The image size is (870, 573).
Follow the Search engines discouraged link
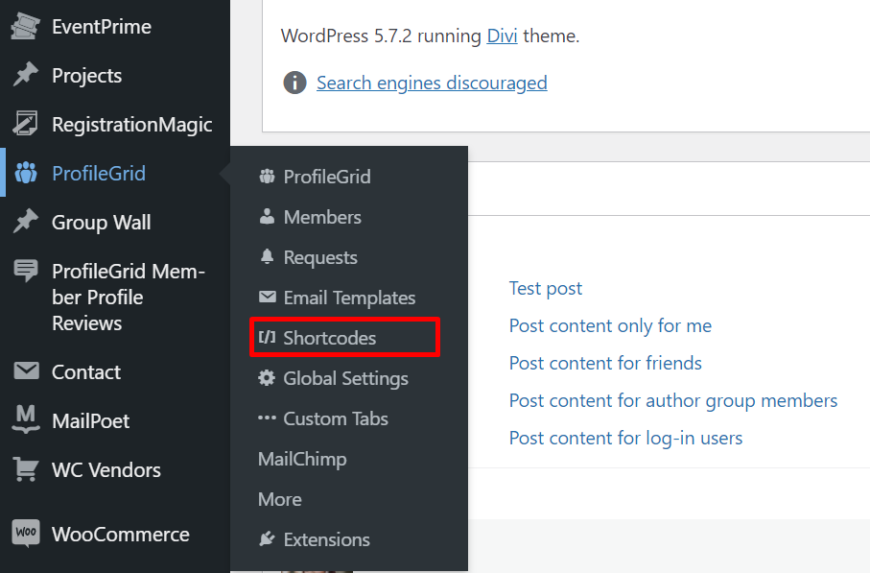(432, 83)
